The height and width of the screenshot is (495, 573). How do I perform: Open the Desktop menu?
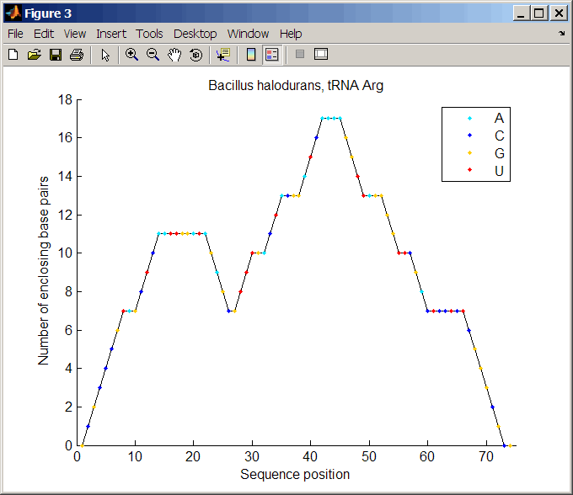(x=195, y=34)
